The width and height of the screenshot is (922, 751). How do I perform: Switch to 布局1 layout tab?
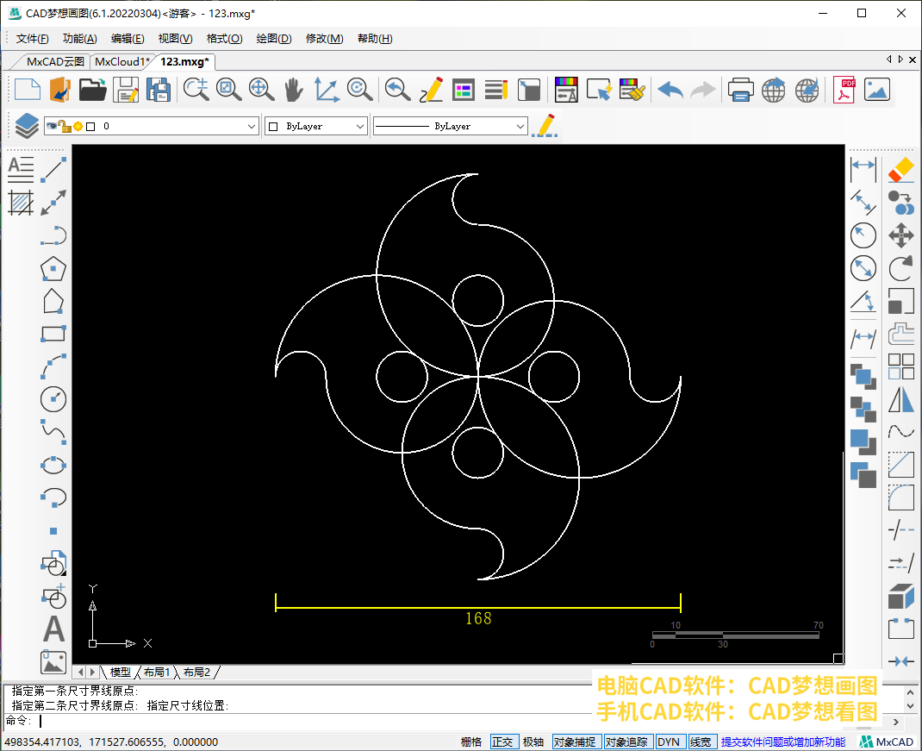tap(157, 672)
